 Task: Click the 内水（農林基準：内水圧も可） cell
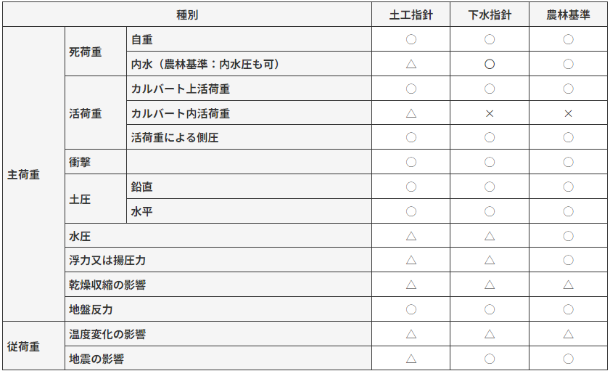(249, 64)
